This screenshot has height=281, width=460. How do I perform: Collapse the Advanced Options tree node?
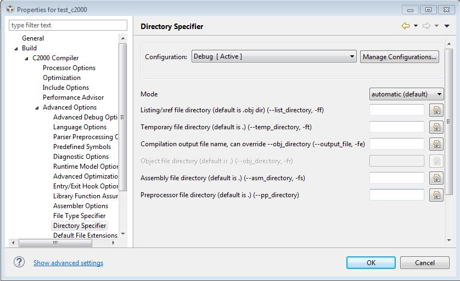(x=37, y=108)
